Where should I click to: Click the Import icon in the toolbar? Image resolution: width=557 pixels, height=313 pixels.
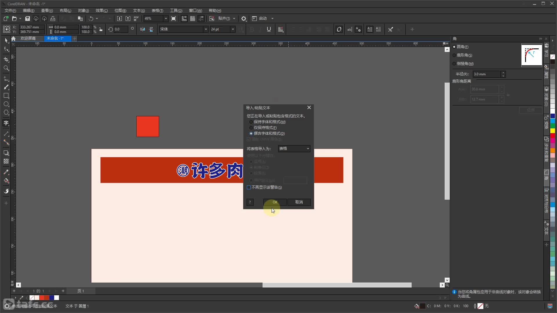tap(119, 19)
